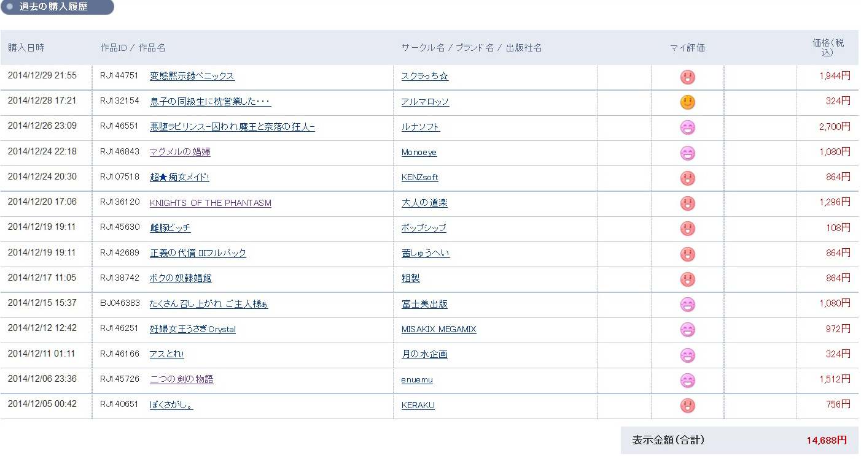
Task: Open the 大人の道楽 circle link
Action: pos(424,203)
